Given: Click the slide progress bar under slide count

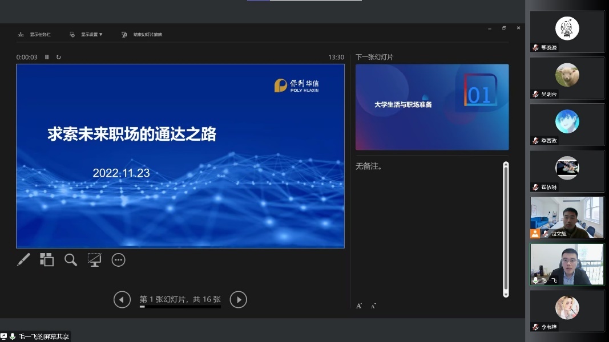Looking at the screenshot, I should click(180, 307).
